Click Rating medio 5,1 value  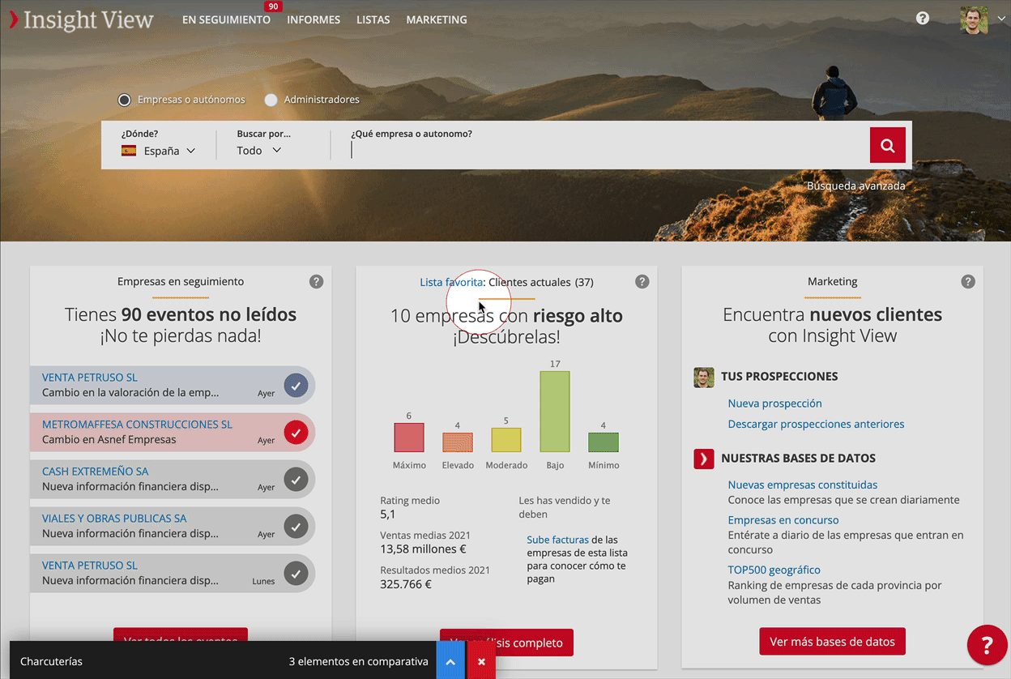(388, 515)
